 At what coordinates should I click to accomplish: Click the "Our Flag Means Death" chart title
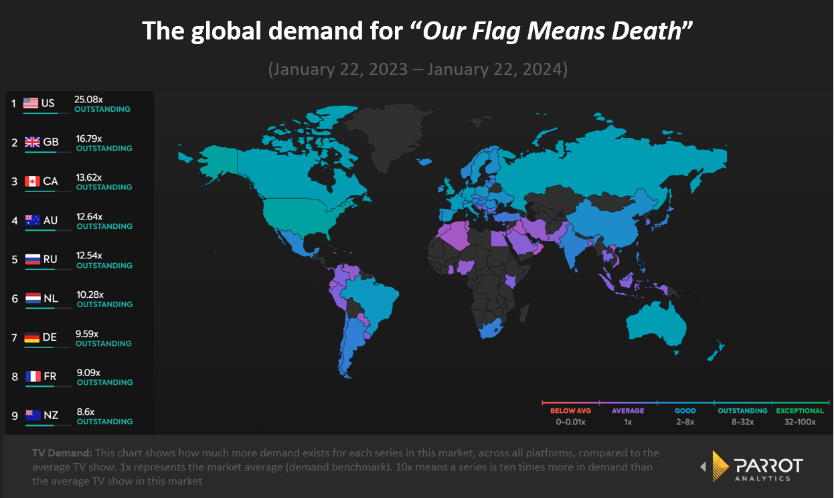416,31
